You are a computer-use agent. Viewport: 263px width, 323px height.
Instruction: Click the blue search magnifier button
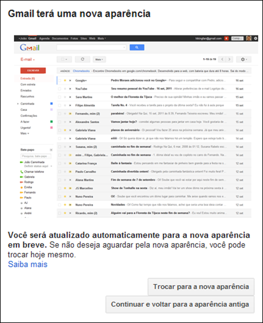(137, 48)
